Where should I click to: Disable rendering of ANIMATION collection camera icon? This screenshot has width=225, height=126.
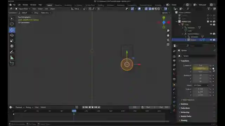[214, 22]
